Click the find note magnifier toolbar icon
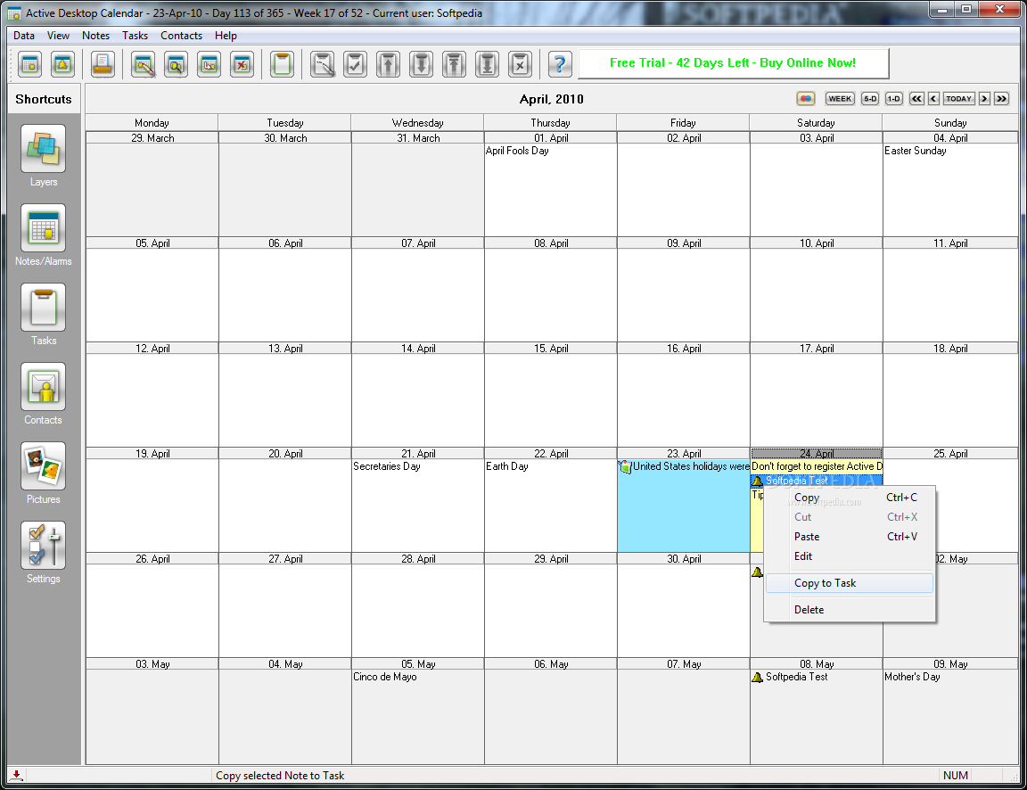1027x790 pixels. (176, 64)
